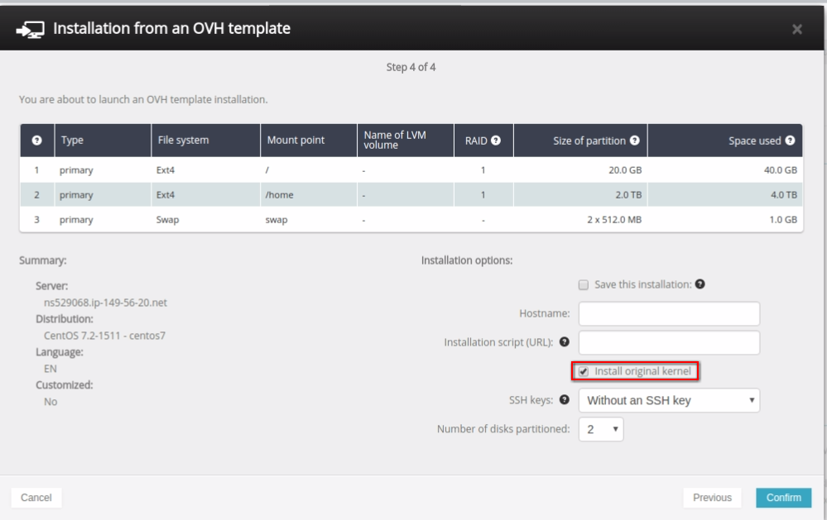The width and height of the screenshot is (827, 520).
Task: Click the Hostname input field
Action: pos(670,313)
